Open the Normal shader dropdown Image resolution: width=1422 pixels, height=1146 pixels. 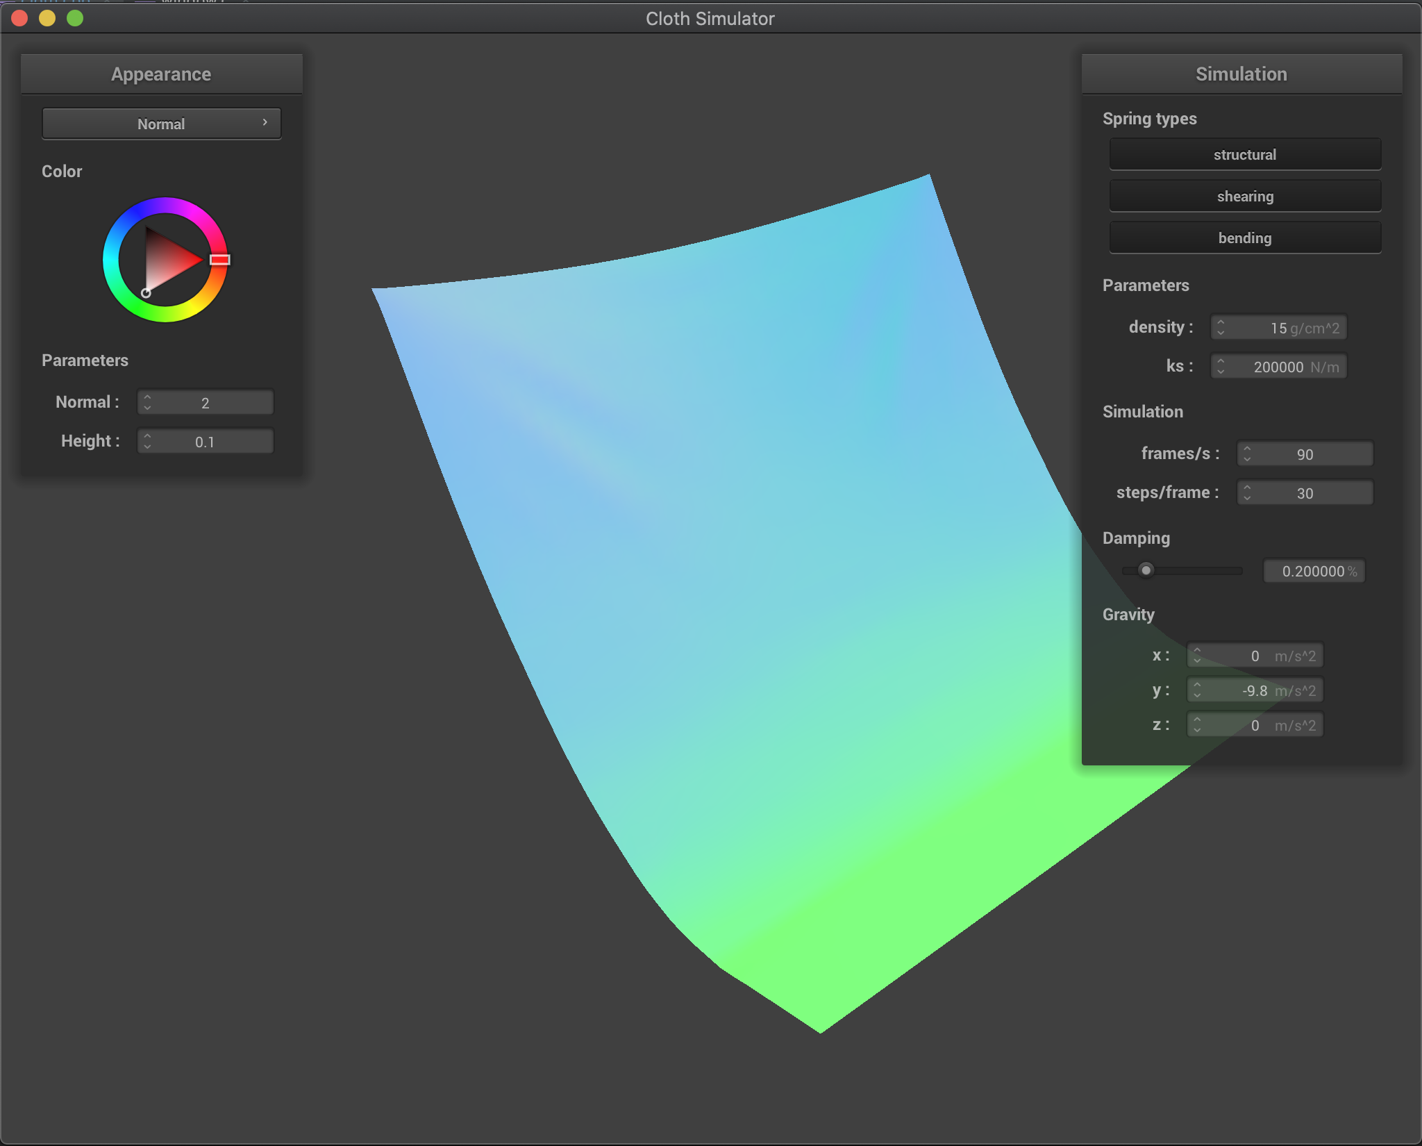[161, 124]
